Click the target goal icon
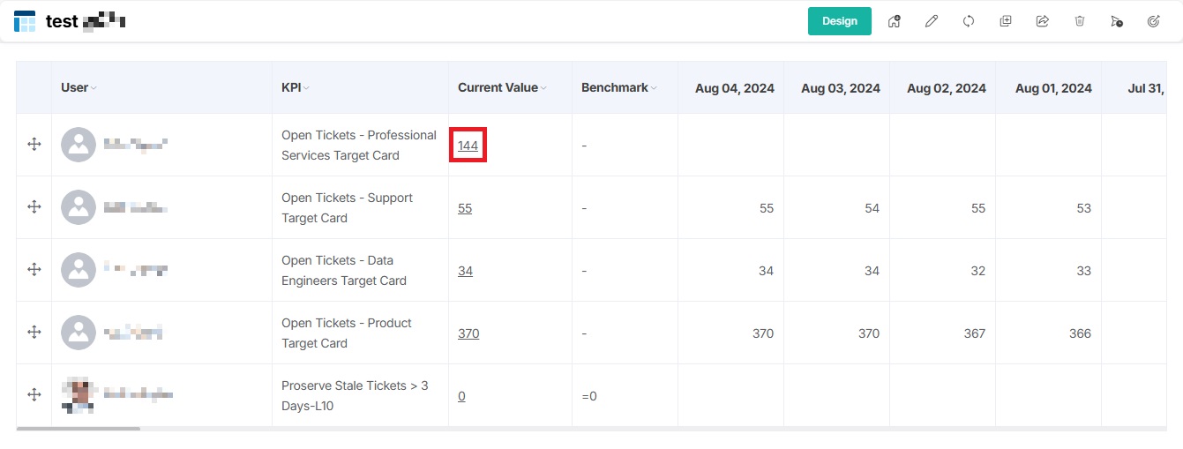1183x449 pixels. (1153, 21)
